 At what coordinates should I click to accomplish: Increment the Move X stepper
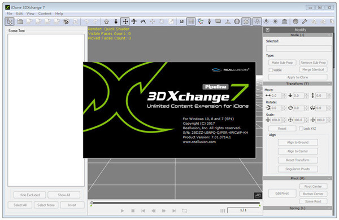tap(284, 94)
